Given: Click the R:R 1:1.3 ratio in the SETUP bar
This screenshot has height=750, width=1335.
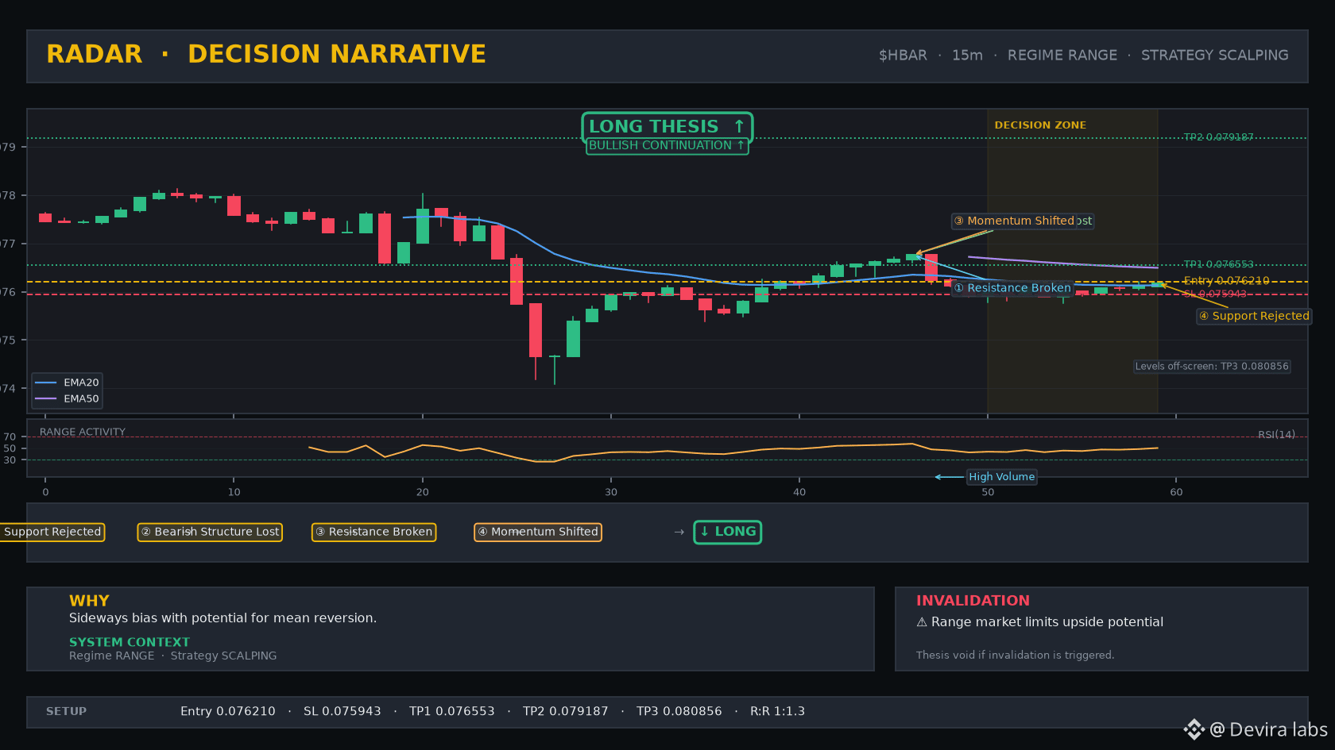Looking at the screenshot, I should click(777, 711).
